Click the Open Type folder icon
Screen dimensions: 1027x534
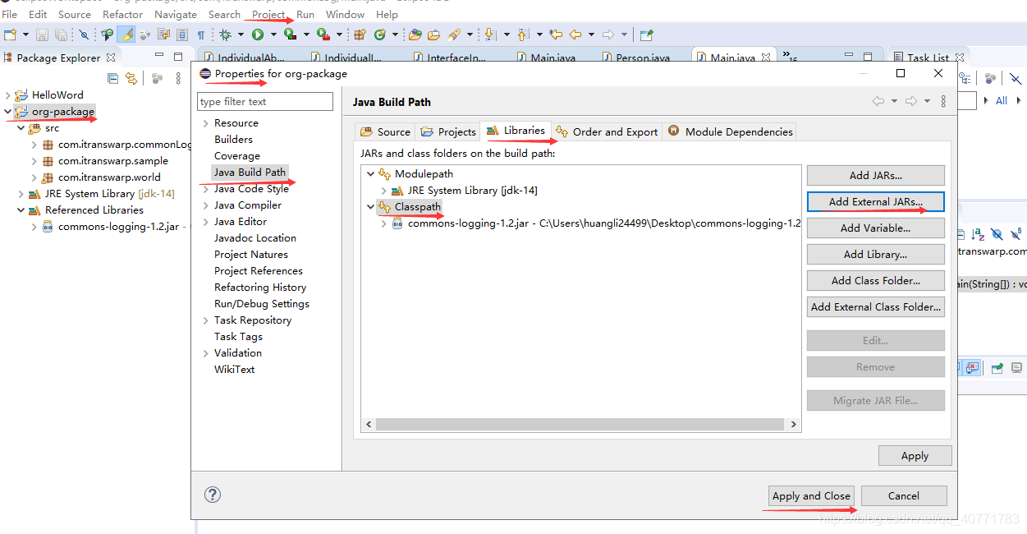pyautogui.click(x=415, y=35)
